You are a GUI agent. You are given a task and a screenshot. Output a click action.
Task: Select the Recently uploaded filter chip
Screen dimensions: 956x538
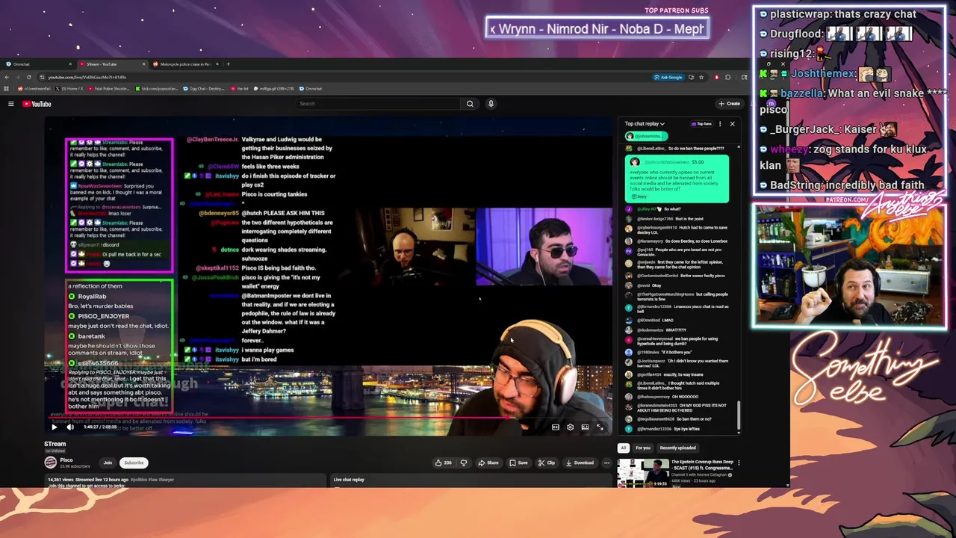(x=678, y=448)
